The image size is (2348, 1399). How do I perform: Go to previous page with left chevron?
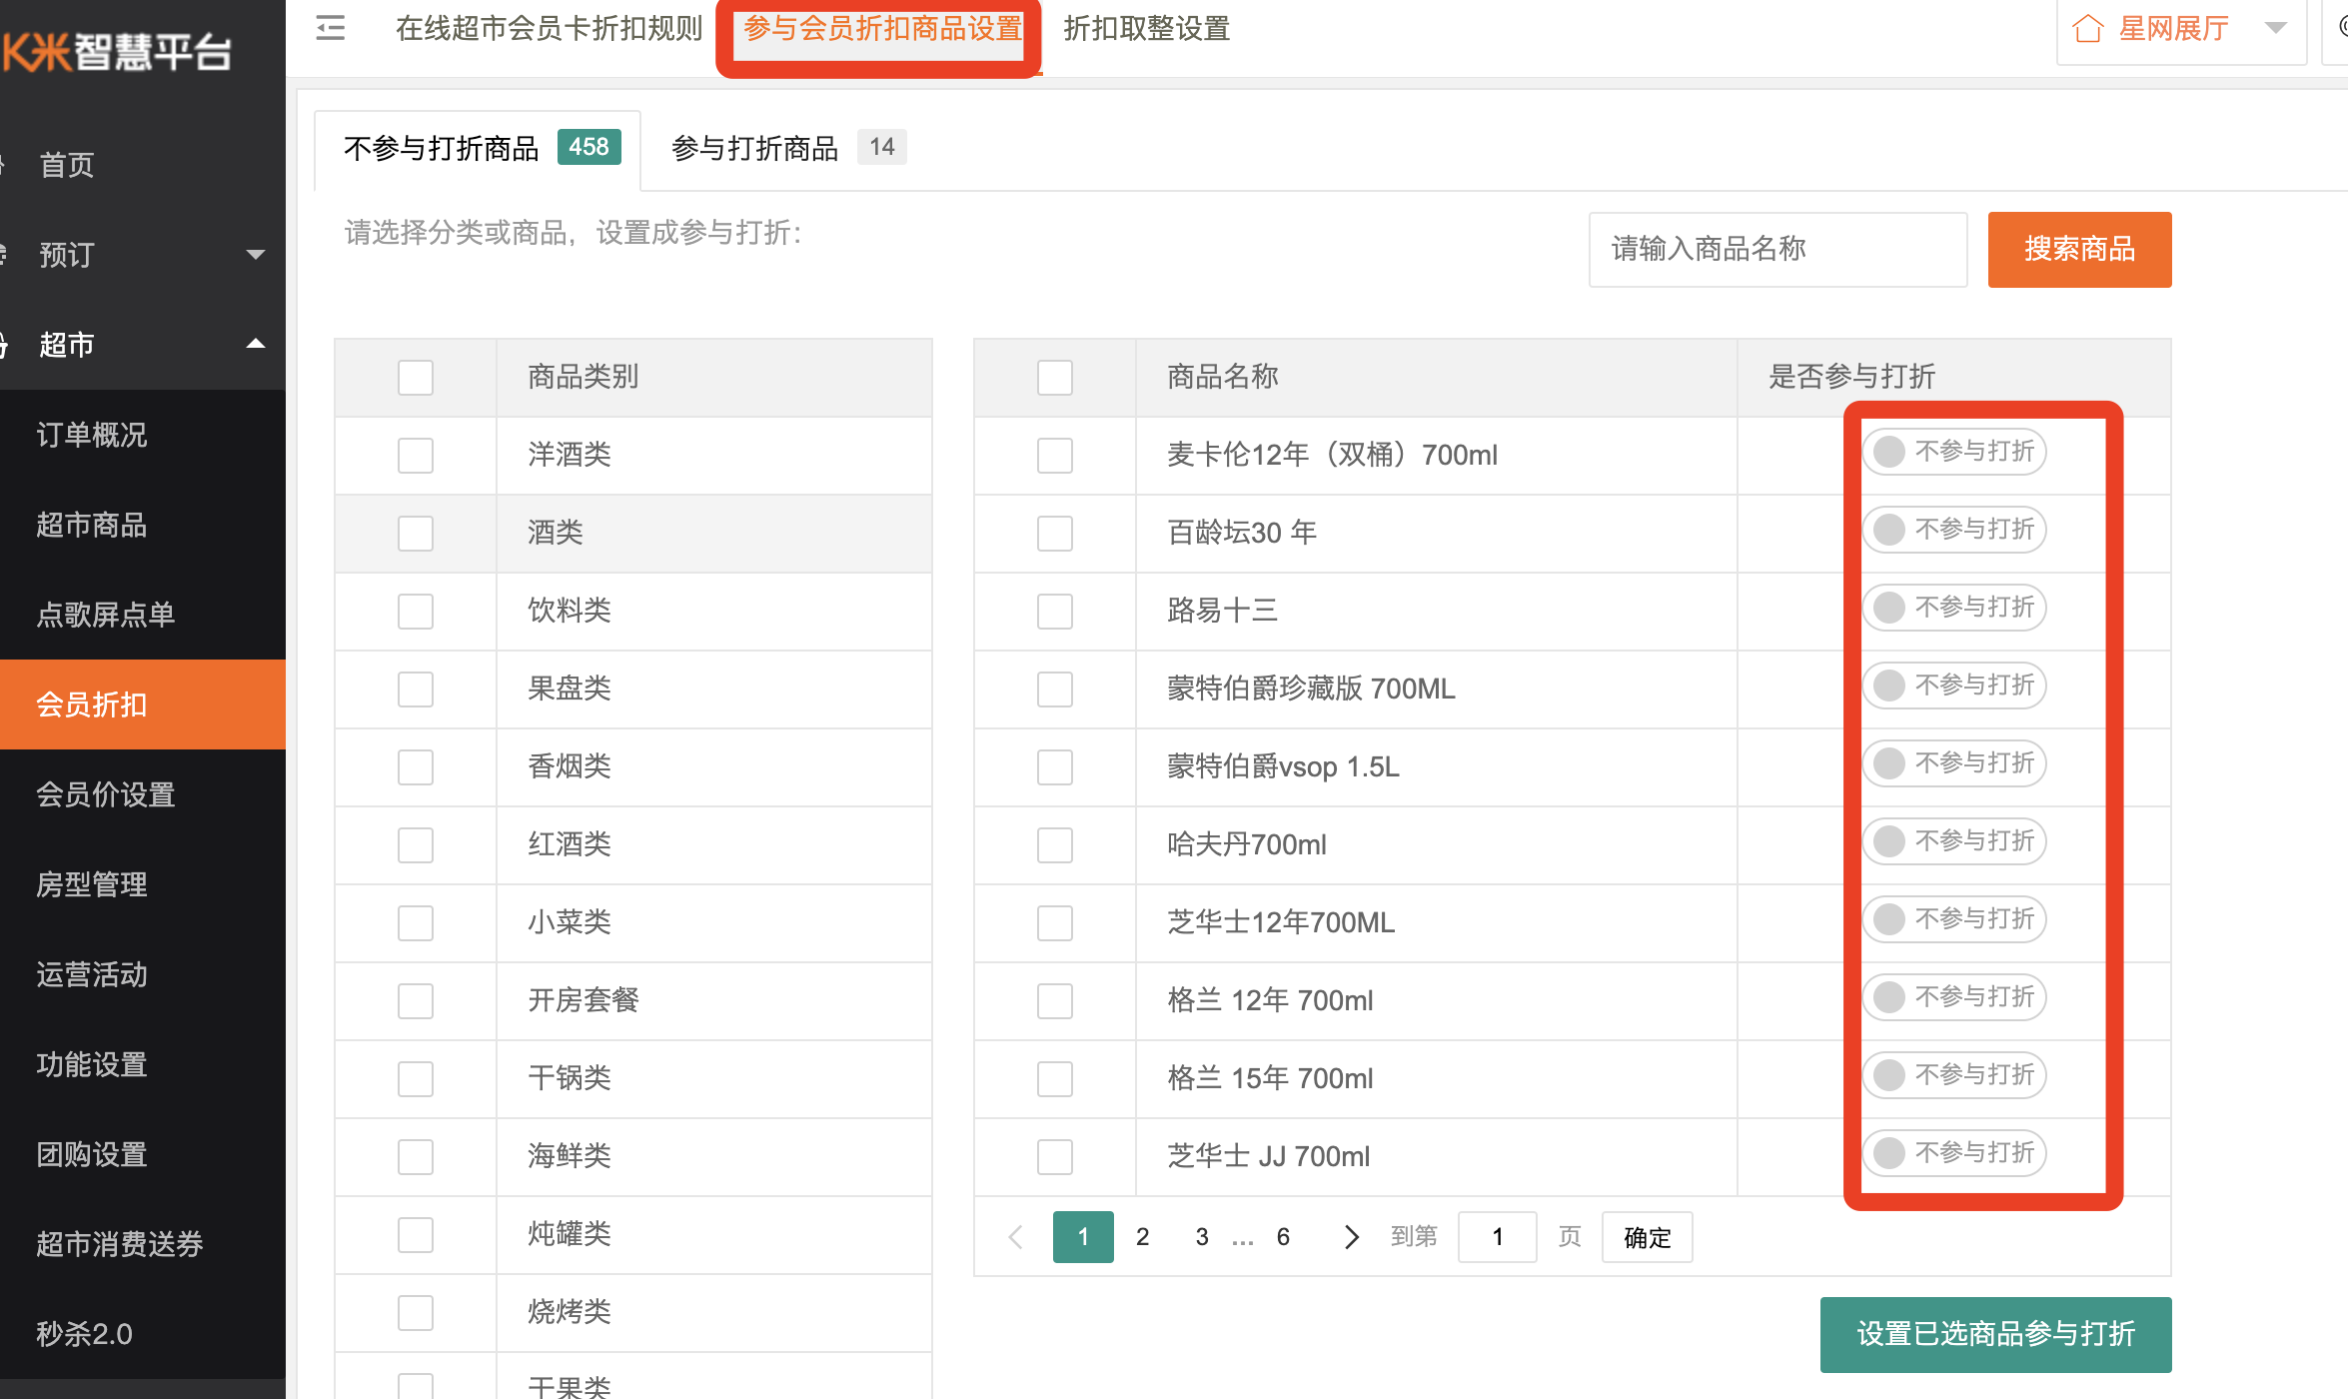click(1015, 1237)
